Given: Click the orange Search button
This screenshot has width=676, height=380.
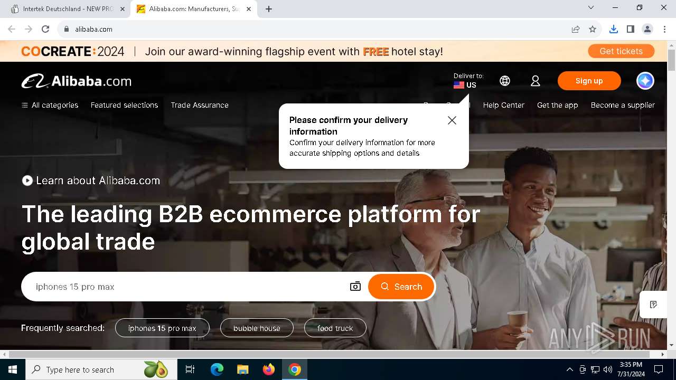Looking at the screenshot, I should (401, 287).
